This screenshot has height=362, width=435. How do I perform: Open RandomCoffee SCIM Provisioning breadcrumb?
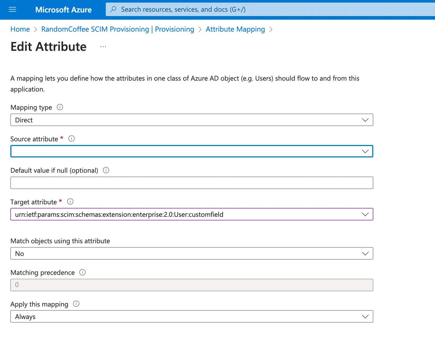[x=118, y=29]
